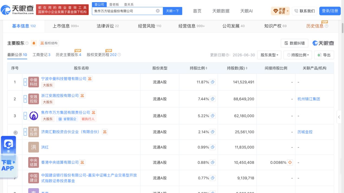Open the 法律诉讼 tab
344x193 pixels.
108,26
